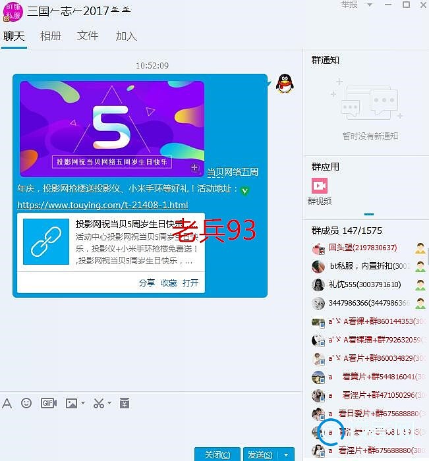Click admin badge icon beside 回头望
The width and height of the screenshot is (429, 461).
(420, 248)
